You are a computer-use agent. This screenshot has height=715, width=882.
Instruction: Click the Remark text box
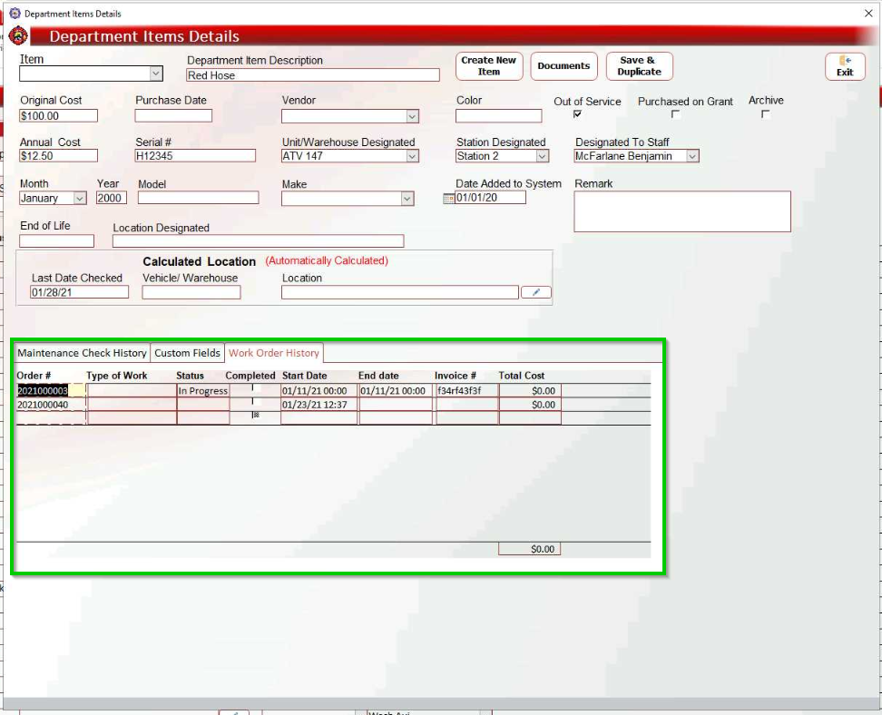[682, 211]
